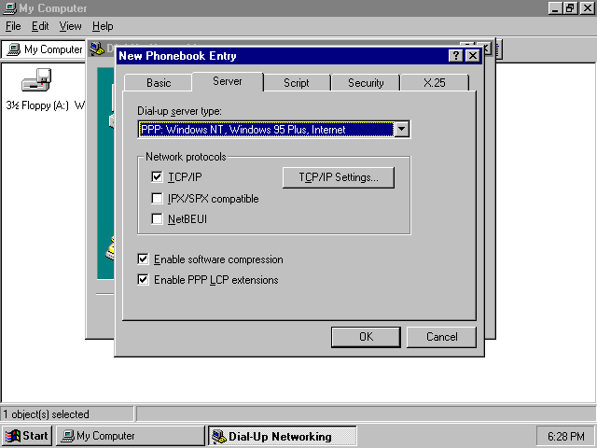Image resolution: width=597 pixels, height=448 pixels.
Task: Click the '1 object(s) selected' status text
Action: 47,414
